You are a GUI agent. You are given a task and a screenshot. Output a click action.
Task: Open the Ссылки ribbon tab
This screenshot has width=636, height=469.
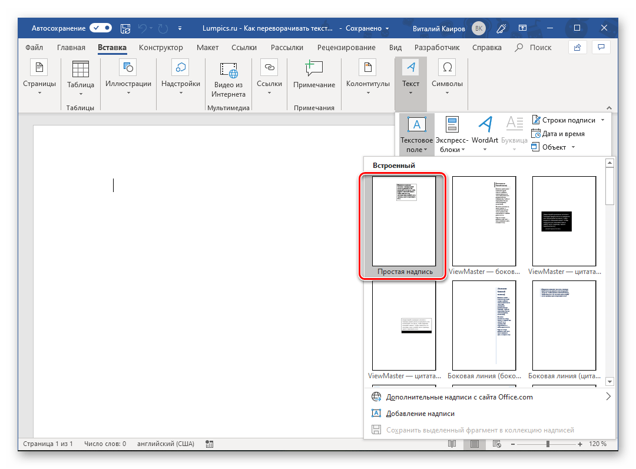(244, 48)
